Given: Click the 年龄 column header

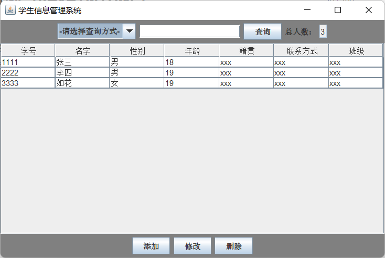Looking at the screenshot, I should 192,50.
